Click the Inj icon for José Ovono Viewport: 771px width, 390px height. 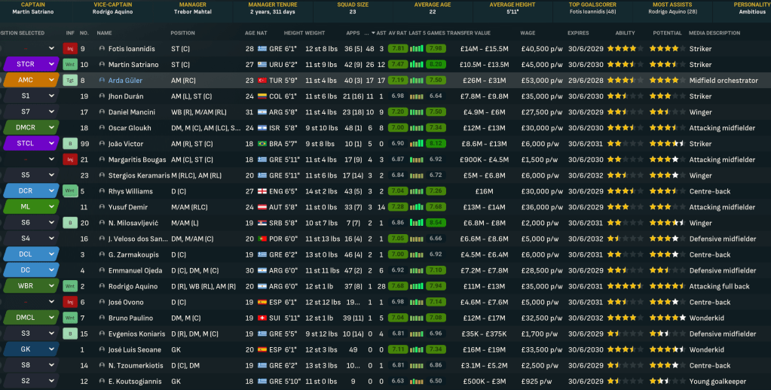pyautogui.click(x=70, y=302)
